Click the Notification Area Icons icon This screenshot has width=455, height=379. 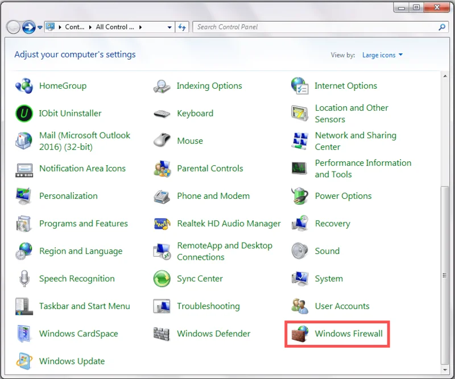tap(24, 170)
